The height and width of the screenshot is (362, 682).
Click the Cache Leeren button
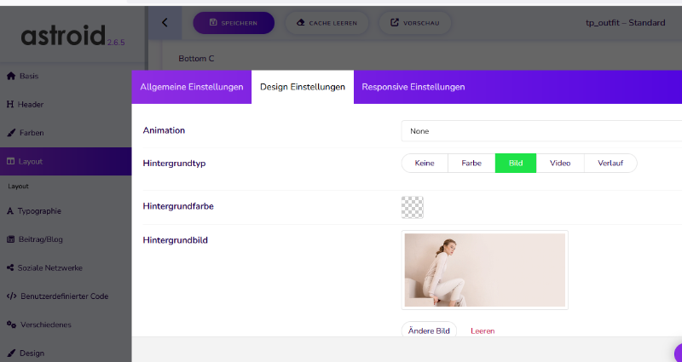point(327,23)
